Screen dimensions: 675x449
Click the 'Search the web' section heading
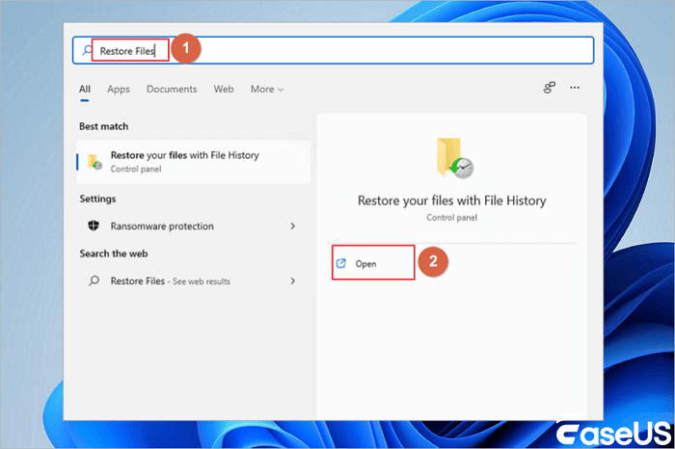114,253
